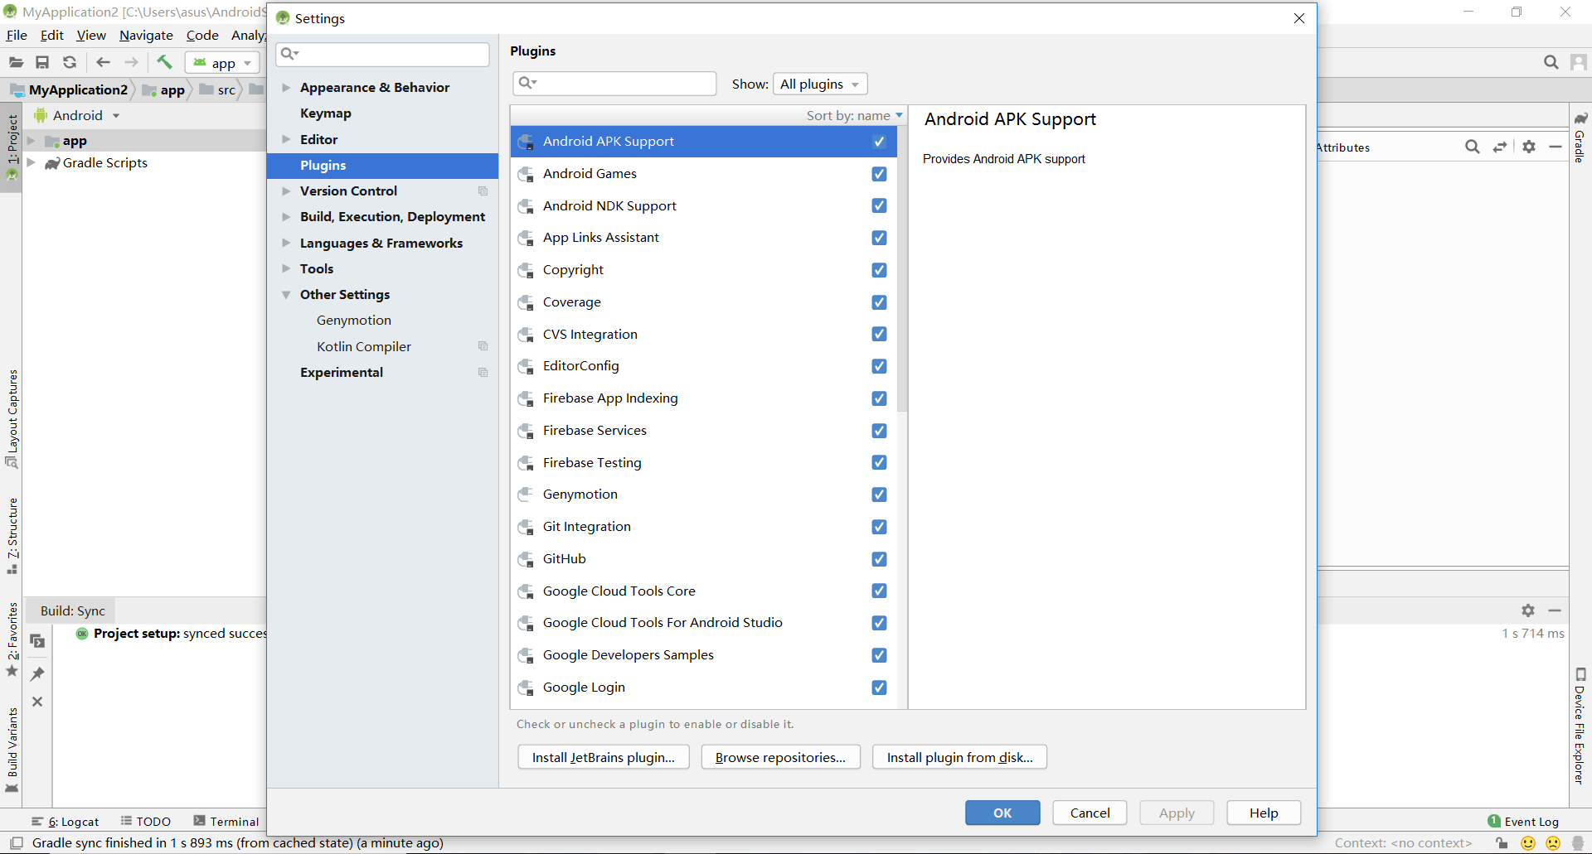Click the Save All toolbar icon
This screenshot has height=854, width=1592.
pos(42,62)
